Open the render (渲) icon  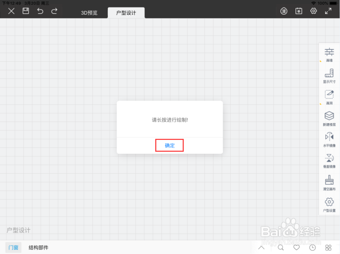(x=284, y=11)
